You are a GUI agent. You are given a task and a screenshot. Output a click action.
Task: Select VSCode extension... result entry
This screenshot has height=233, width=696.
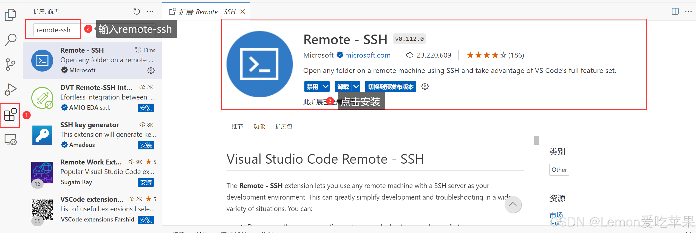tap(92, 210)
